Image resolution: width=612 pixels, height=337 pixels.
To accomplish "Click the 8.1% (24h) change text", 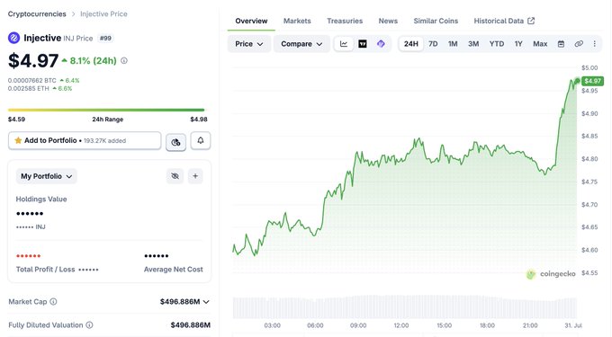I will click(x=93, y=61).
